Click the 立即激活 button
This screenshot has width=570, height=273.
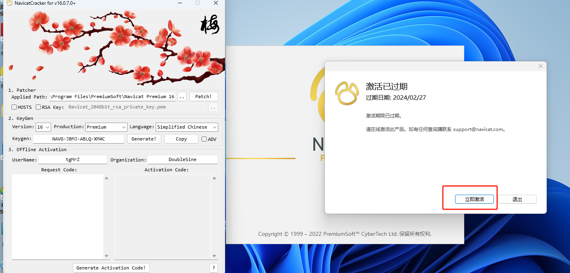pyautogui.click(x=475, y=199)
